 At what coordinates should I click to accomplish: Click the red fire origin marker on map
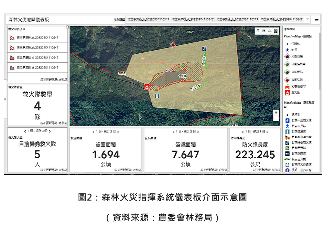click(x=147, y=87)
